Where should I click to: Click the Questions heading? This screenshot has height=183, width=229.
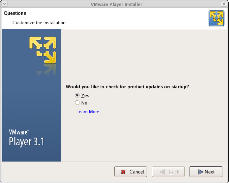[15, 13]
